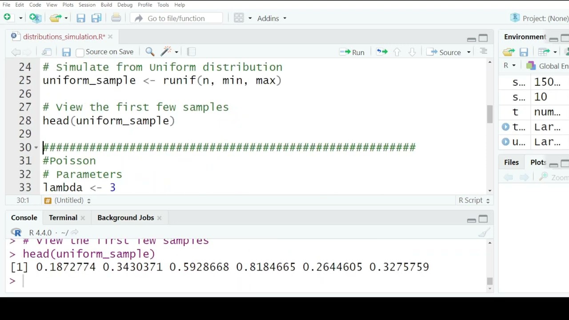Click the Source button
Screen dimensions: 569x320
click(x=445, y=52)
